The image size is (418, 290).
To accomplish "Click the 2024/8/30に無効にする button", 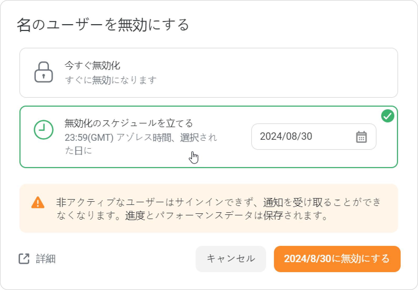I will 337,259.
